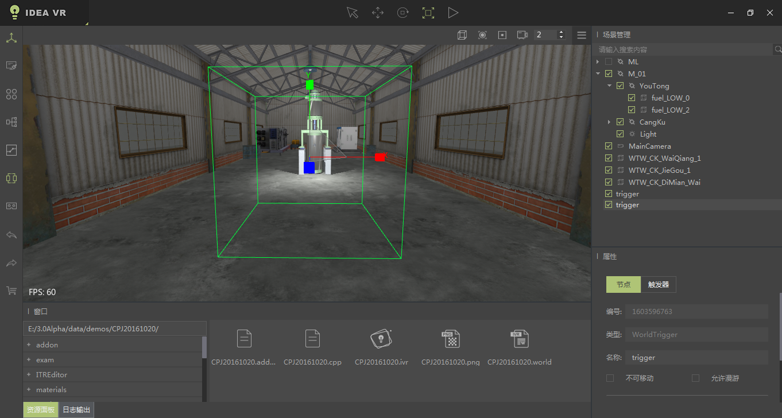Expand the materials folder in resource panel

[29, 389]
